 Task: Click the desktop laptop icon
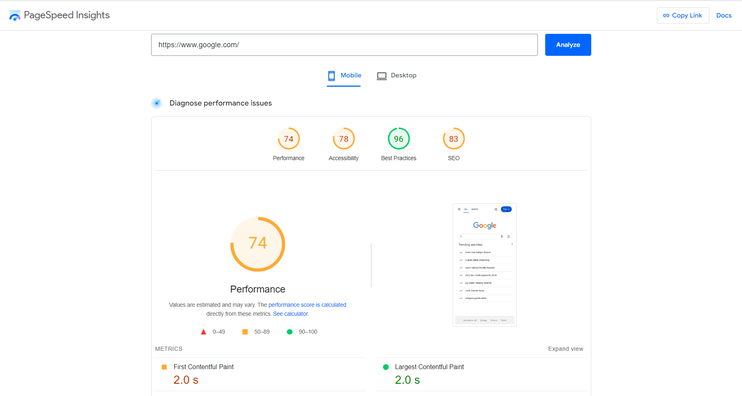(x=382, y=76)
